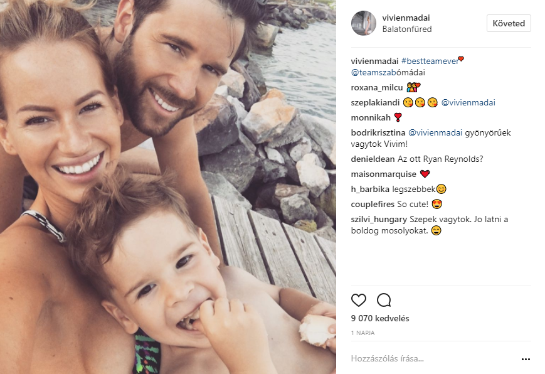This screenshot has width=545, height=374.
Task: Open denieldean's profile from comment
Action: coord(373,159)
